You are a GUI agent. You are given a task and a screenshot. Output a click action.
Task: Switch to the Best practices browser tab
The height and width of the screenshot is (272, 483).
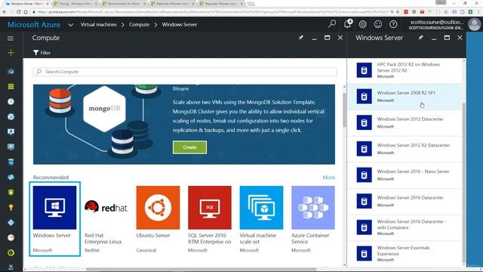click(x=124, y=4)
